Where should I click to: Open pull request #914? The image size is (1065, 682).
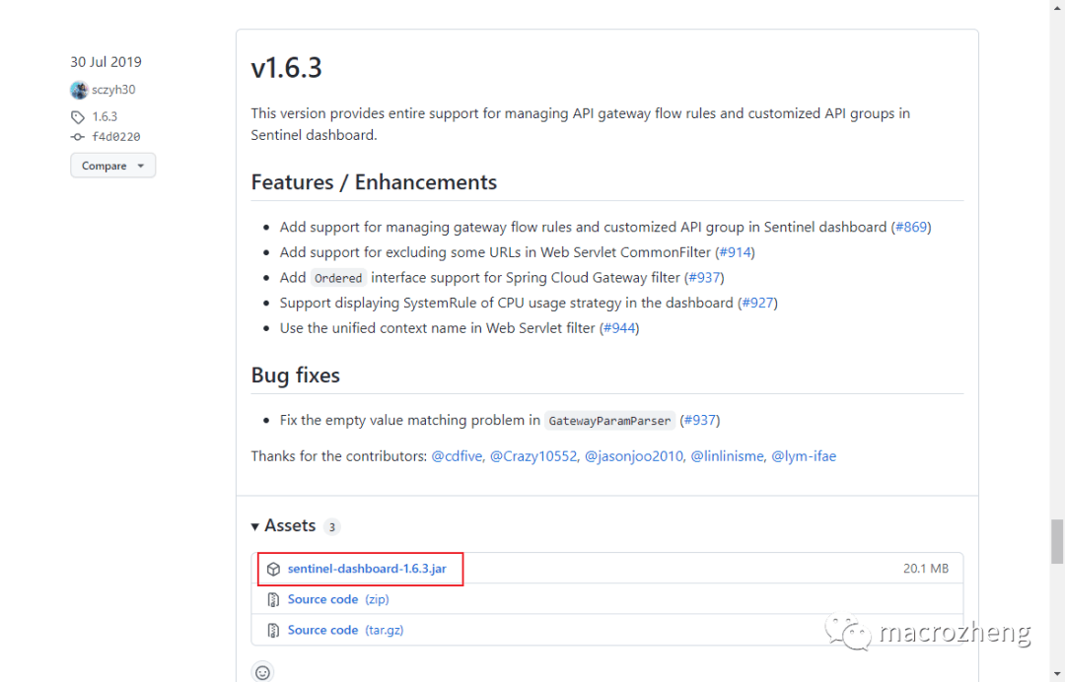pos(735,252)
